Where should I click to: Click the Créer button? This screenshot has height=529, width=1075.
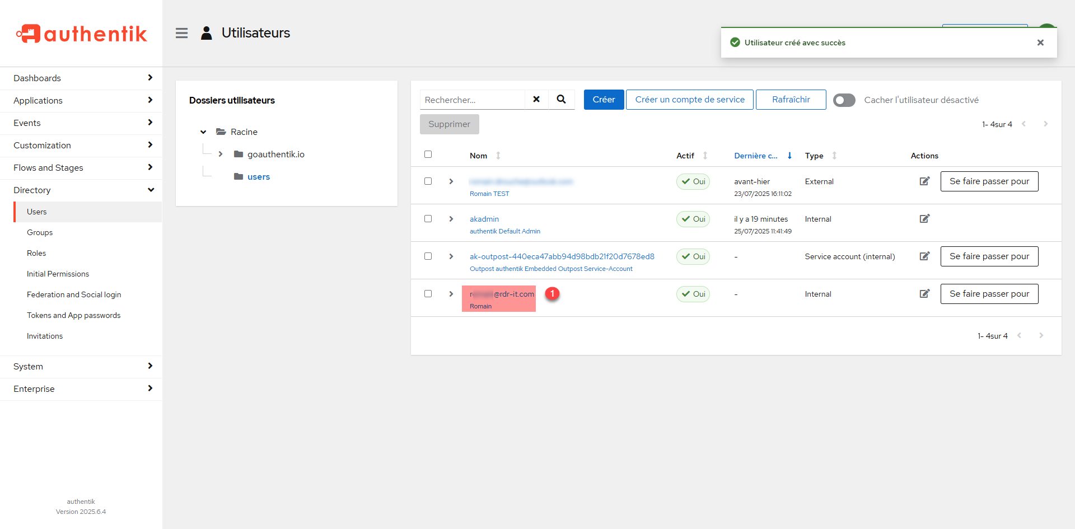[604, 100]
